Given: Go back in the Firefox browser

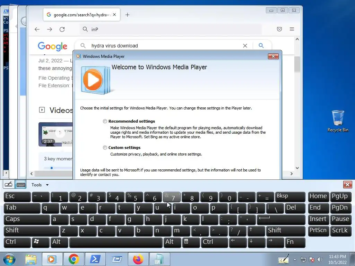Looking at the screenshot, I should pos(37,29).
